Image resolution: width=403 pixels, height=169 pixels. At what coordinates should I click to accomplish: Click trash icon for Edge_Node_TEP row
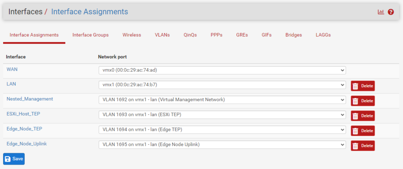click(355, 131)
